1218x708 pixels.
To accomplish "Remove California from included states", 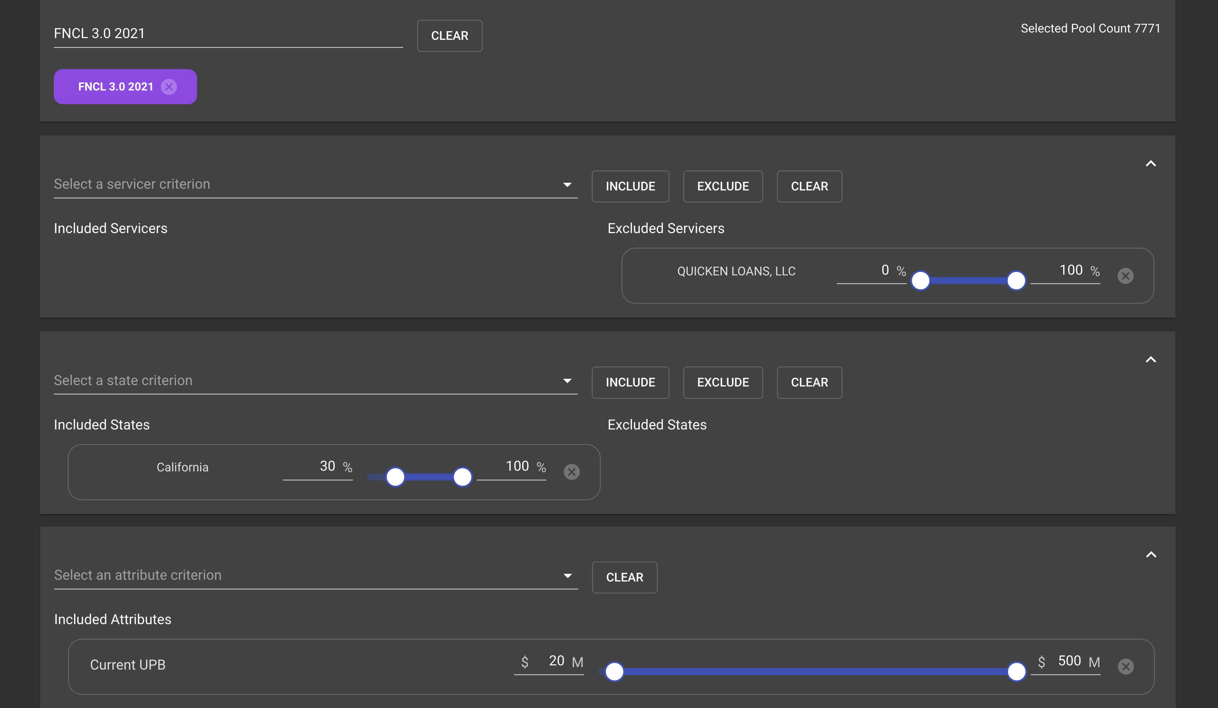I will tap(571, 472).
